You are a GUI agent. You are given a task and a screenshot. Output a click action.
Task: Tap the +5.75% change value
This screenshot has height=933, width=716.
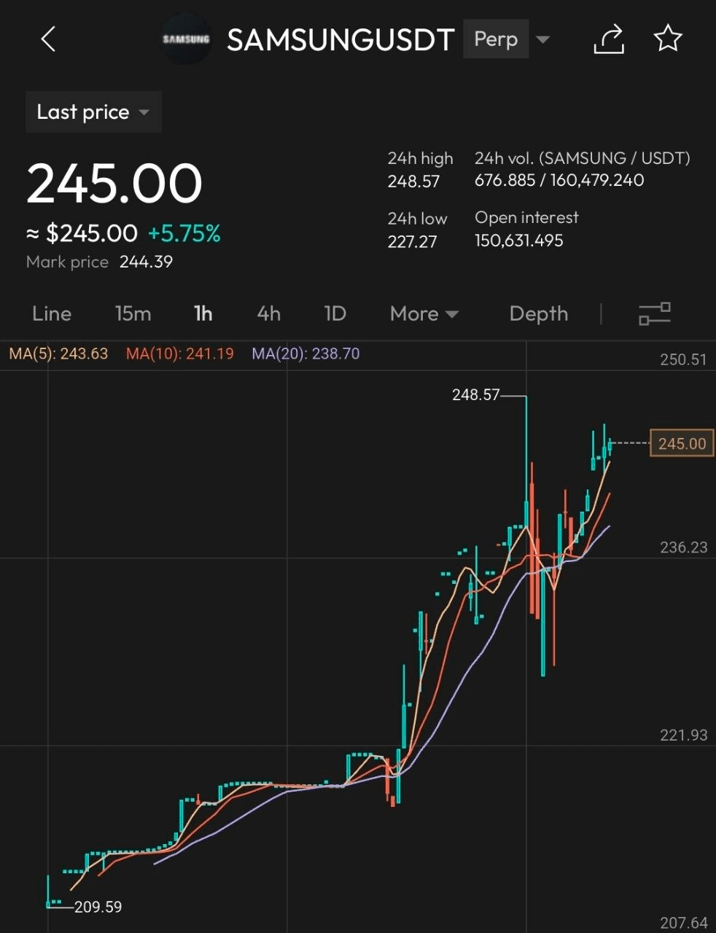click(184, 233)
